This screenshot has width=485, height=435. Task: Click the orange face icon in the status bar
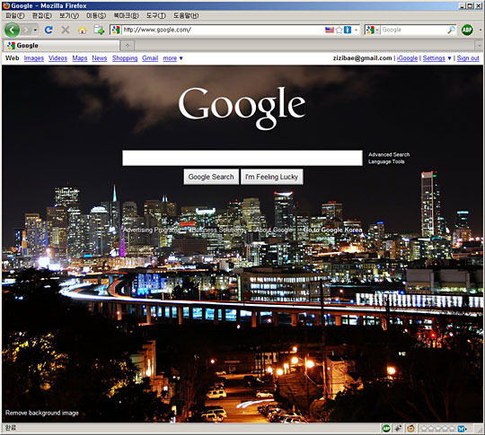coord(410,428)
